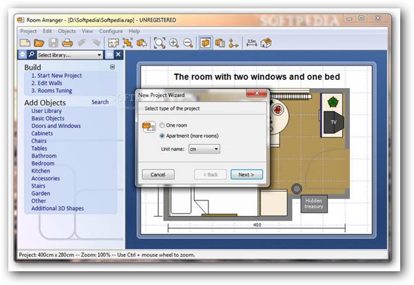Click the Next button in wizard
The image size is (414, 285).
pos(246,174)
